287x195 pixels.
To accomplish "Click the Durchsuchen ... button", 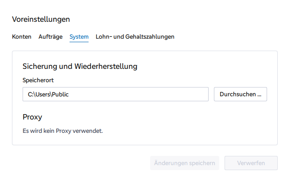I will point(240,94).
